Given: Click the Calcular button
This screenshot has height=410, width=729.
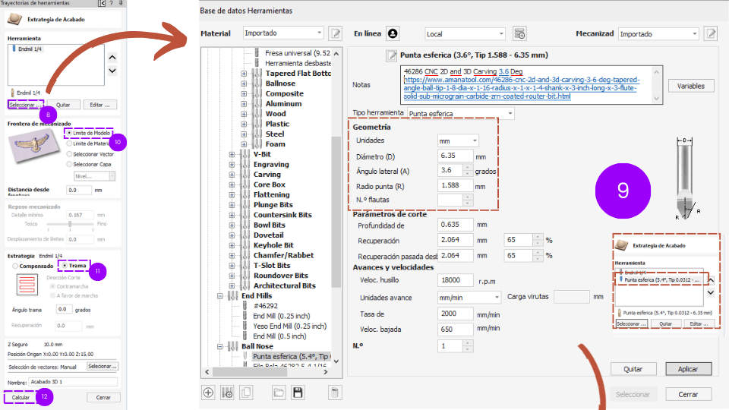Looking at the screenshot, I should [x=21, y=397].
